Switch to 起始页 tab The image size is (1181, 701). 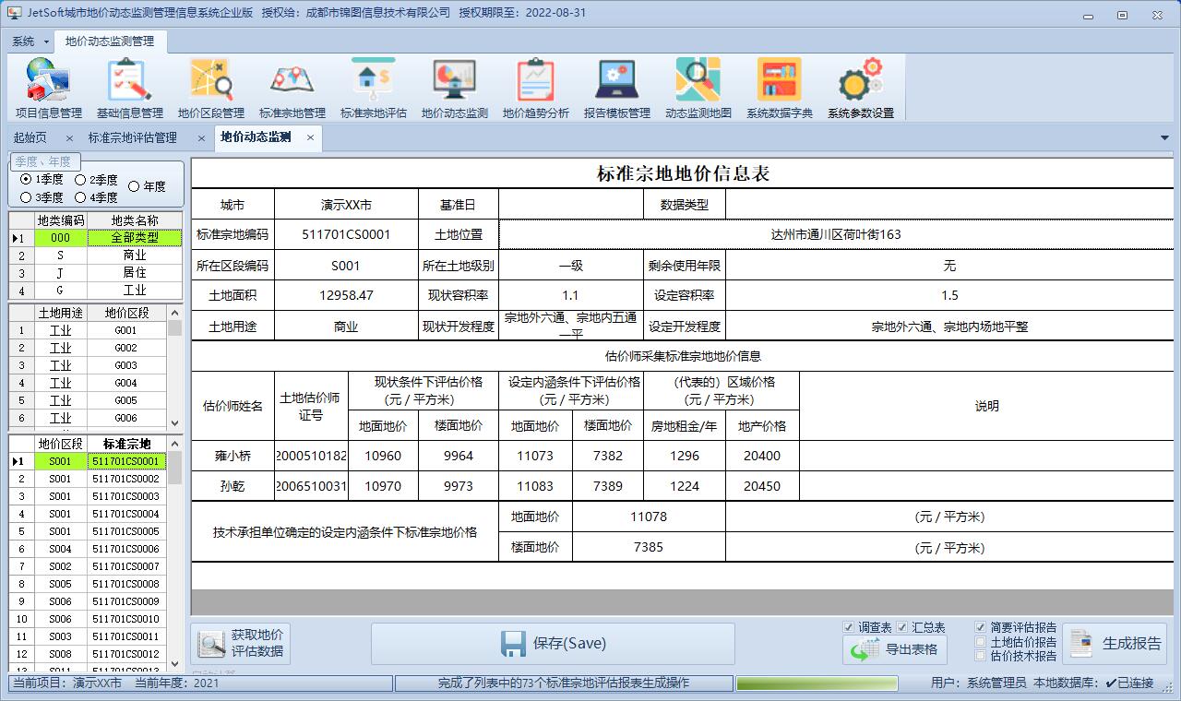[x=30, y=138]
